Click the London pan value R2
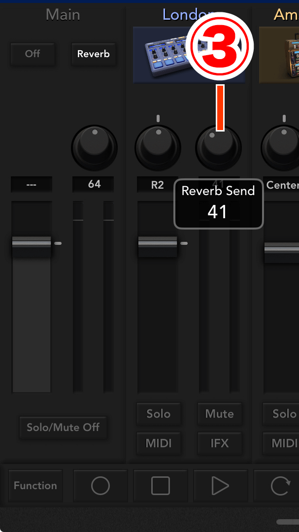The height and width of the screenshot is (532, 299). point(158,185)
